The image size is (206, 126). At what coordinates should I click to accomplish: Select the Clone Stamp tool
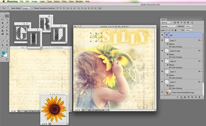click(3, 31)
